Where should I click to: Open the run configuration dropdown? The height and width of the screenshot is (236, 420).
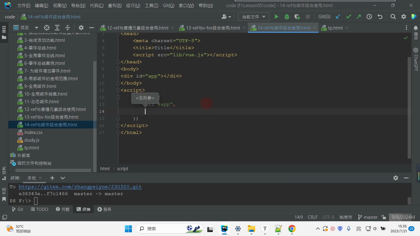click(x=253, y=17)
